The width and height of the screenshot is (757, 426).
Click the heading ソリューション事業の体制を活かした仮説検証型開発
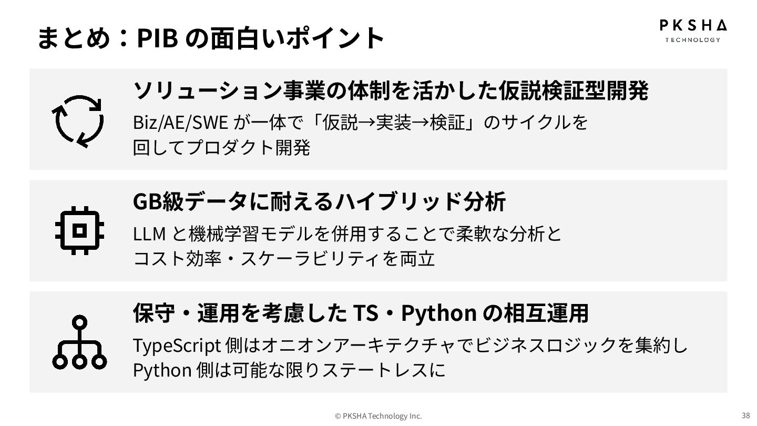point(391,90)
